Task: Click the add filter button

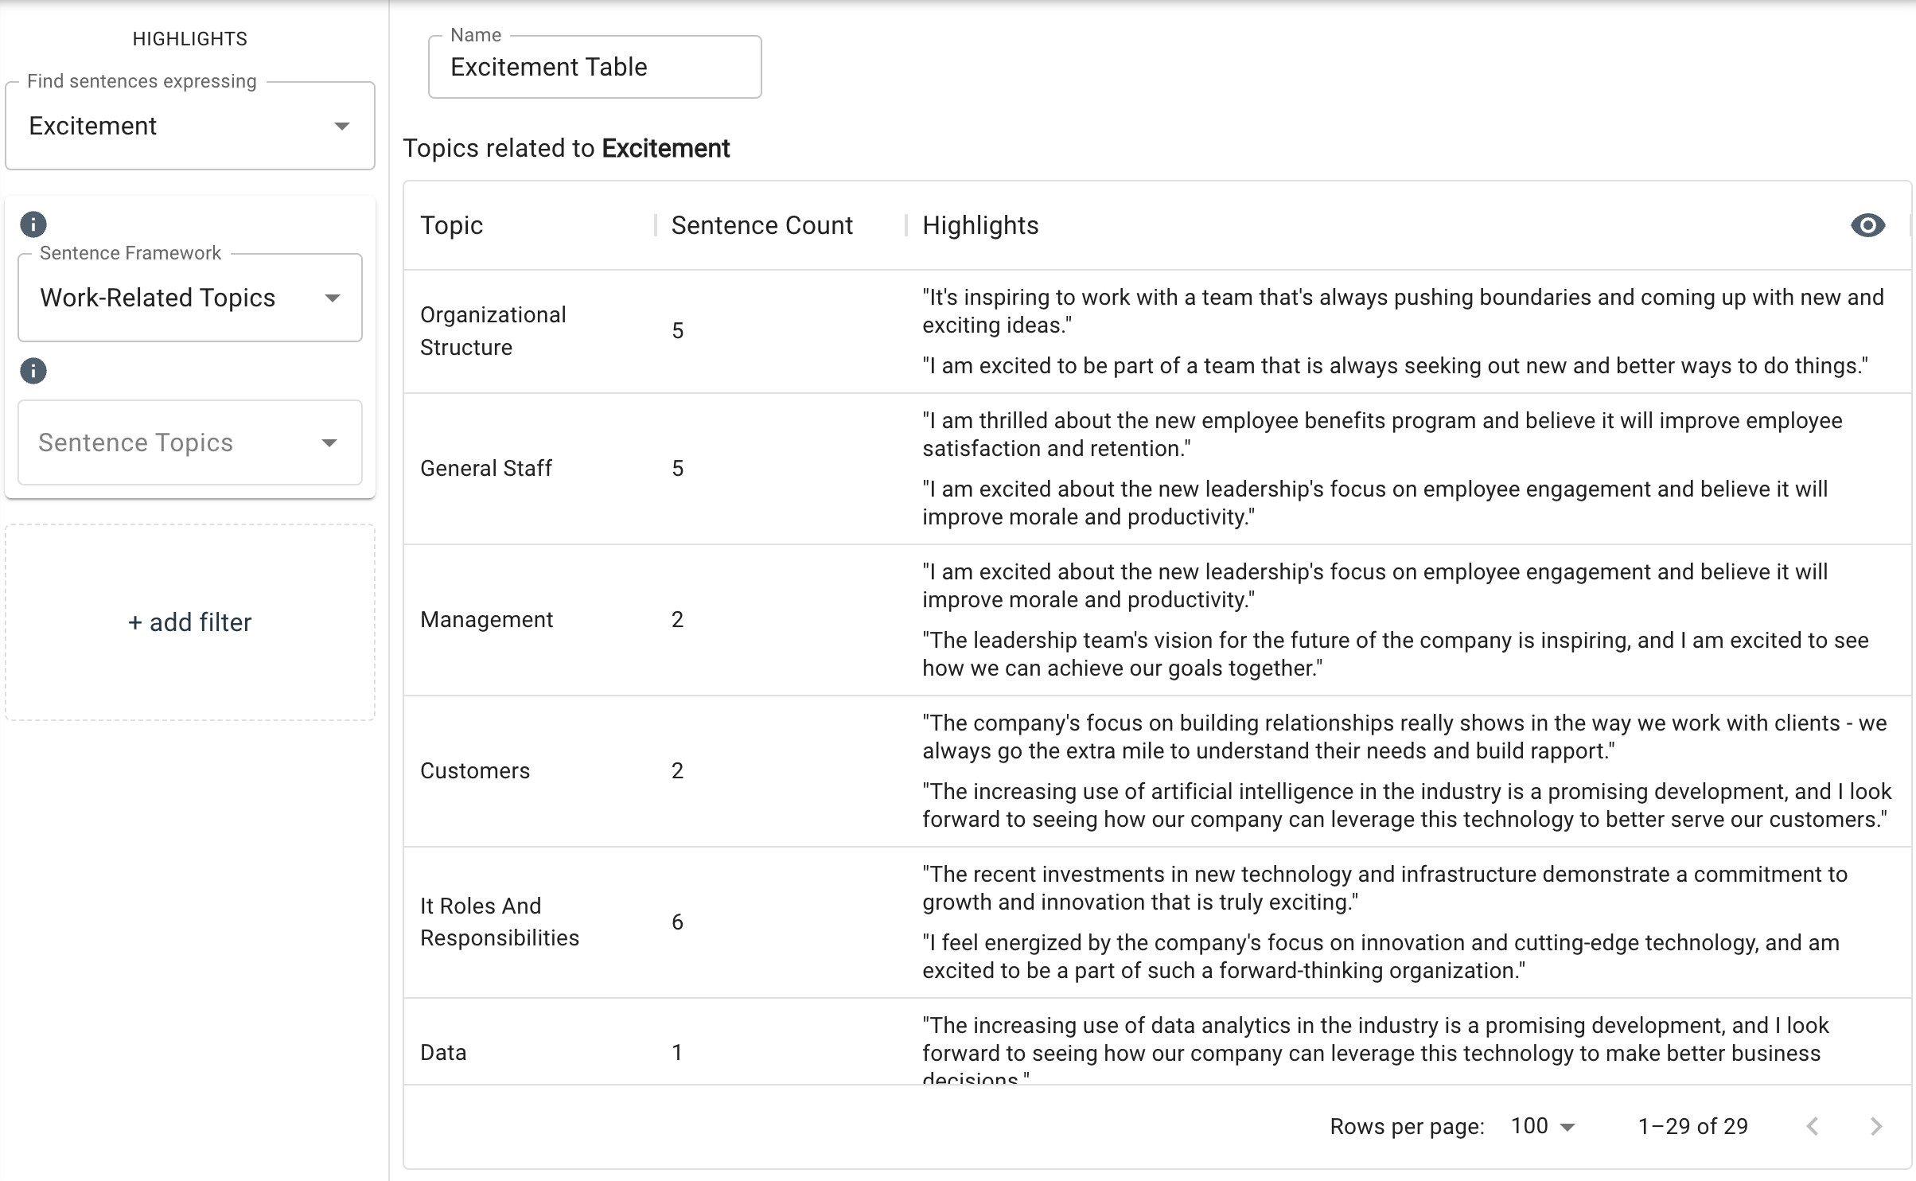Action: [189, 622]
